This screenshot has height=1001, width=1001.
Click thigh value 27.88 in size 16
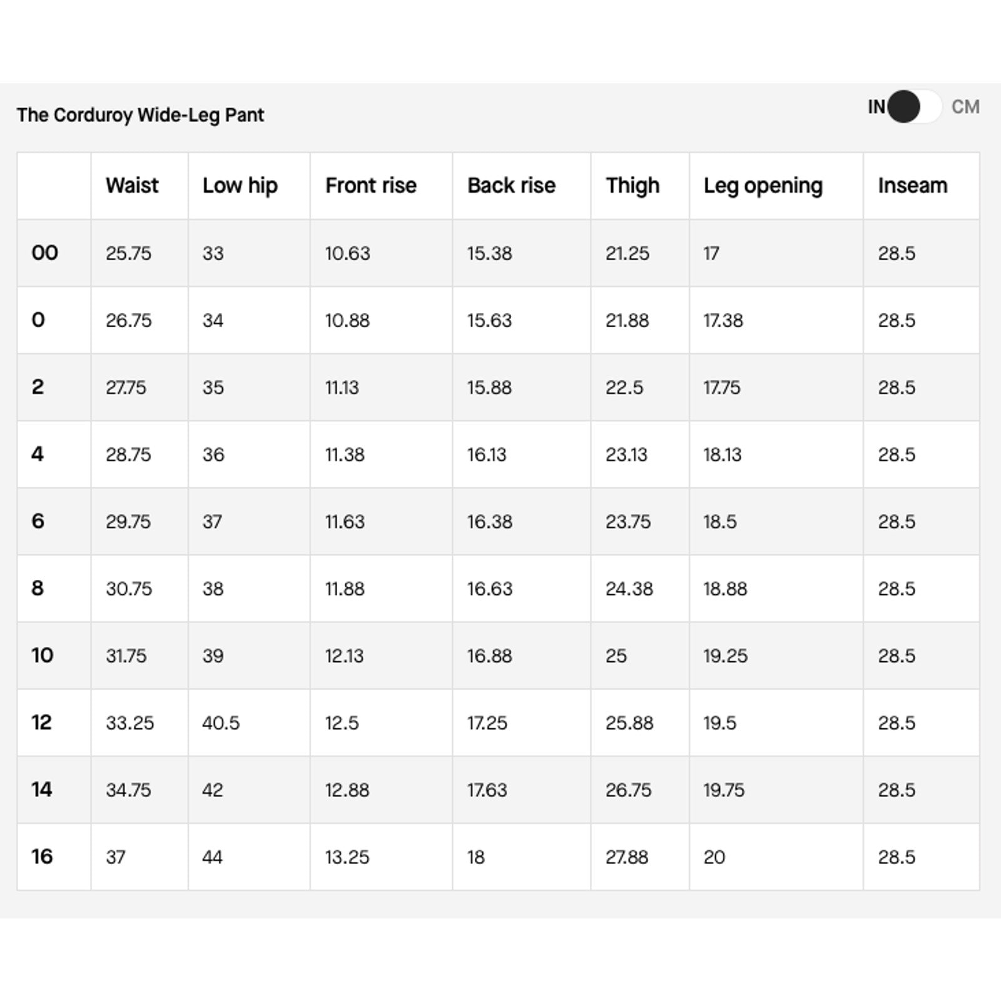[627, 857]
